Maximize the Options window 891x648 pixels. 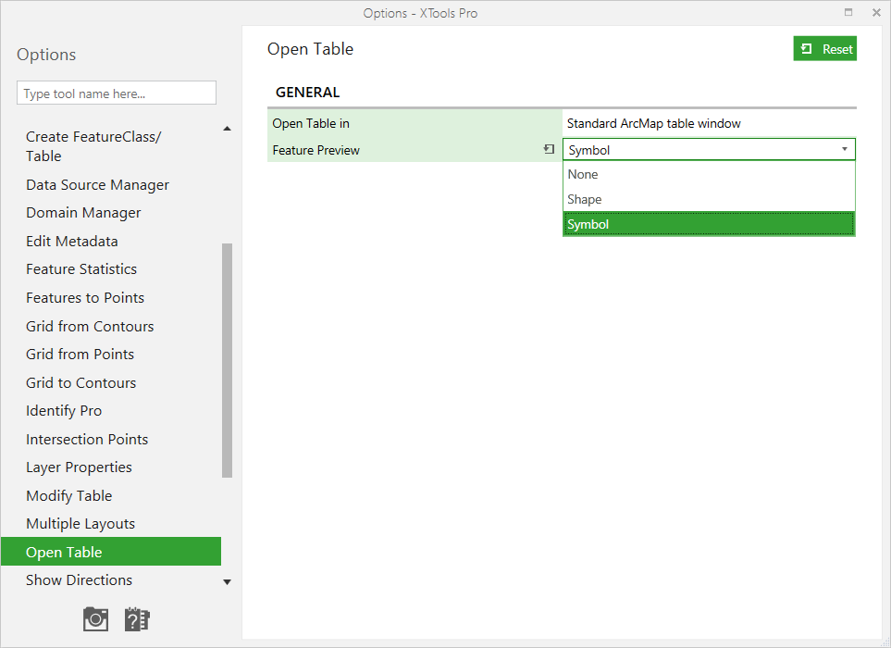pyautogui.click(x=848, y=13)
